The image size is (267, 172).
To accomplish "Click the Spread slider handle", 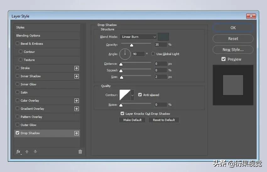I will (x=121, y=71).
